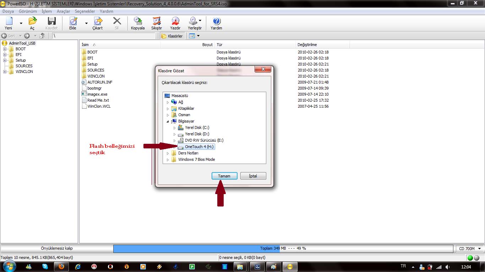This screenshot has height=272, width=485.
Task: Open the Görünüm menu
Action: [28, 11]
